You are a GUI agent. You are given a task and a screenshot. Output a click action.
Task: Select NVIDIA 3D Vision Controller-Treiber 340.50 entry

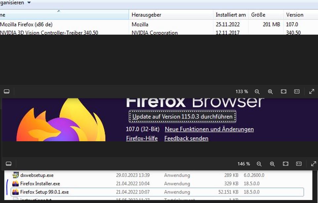[x=49, y=32]
